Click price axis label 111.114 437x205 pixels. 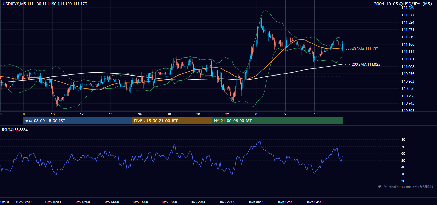[408, 52]
